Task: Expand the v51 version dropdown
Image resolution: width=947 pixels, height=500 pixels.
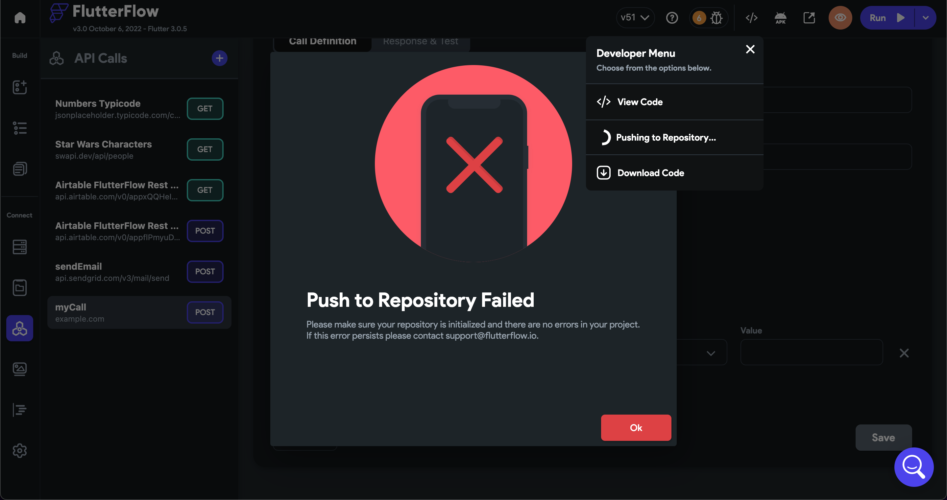Action: (635, 18)
